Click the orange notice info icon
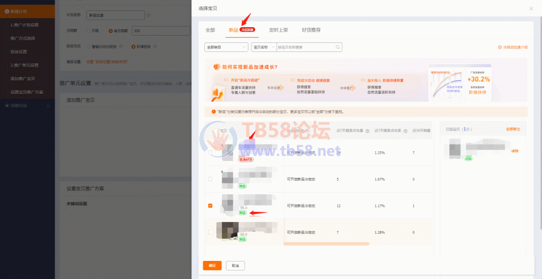Screen dimensions: 542x279 click(x=213, y=112)
